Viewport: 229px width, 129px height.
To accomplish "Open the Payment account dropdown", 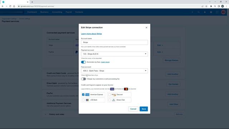I will (x=114, y=54).
